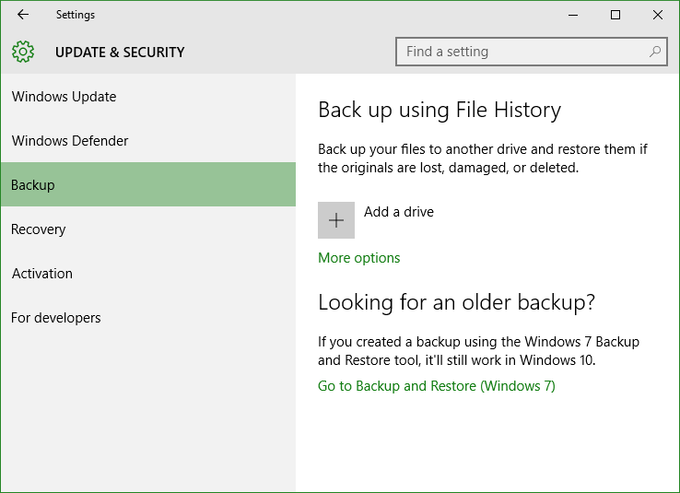Maximize the Settings window

(x=616, y=15)
